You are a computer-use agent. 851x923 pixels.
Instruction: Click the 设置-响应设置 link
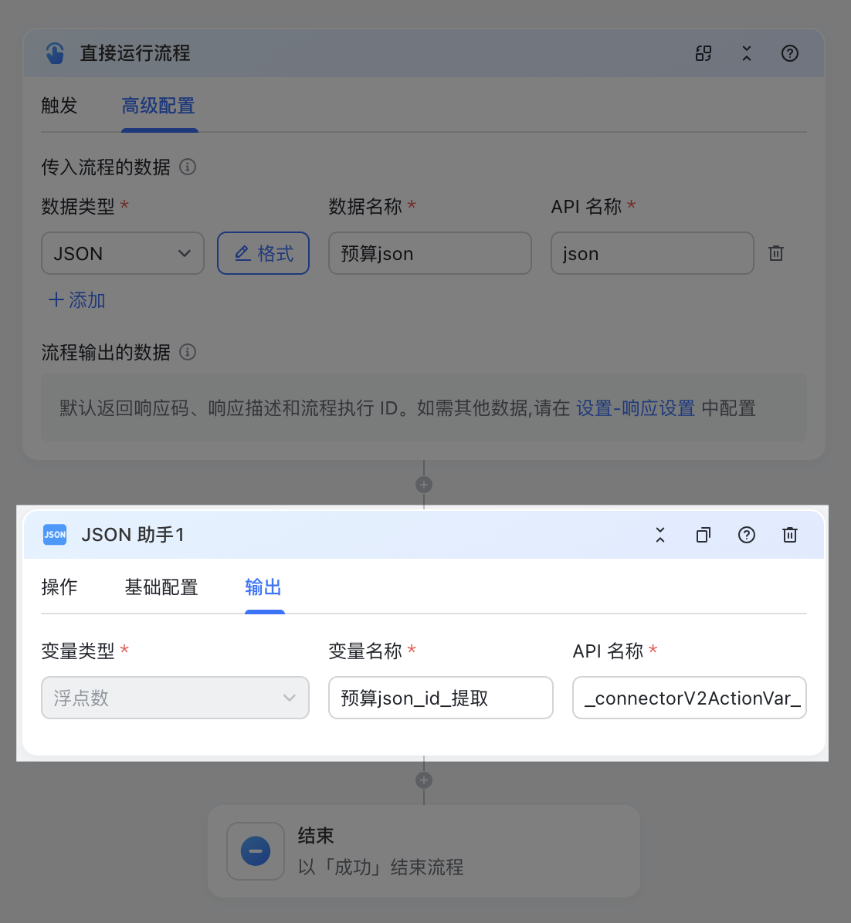pos(635,407)
